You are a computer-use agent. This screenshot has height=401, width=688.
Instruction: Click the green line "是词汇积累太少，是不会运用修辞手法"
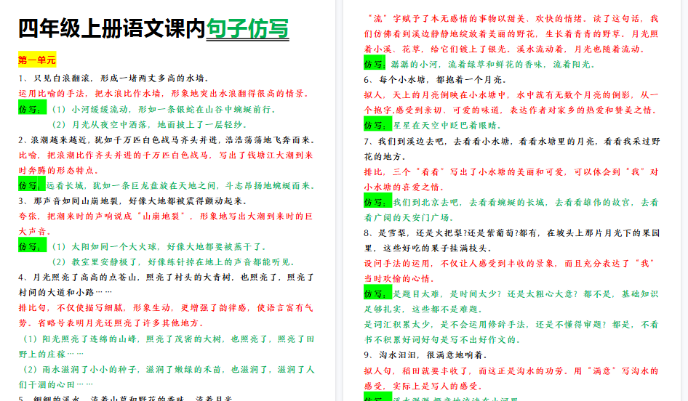click(511, 325)
